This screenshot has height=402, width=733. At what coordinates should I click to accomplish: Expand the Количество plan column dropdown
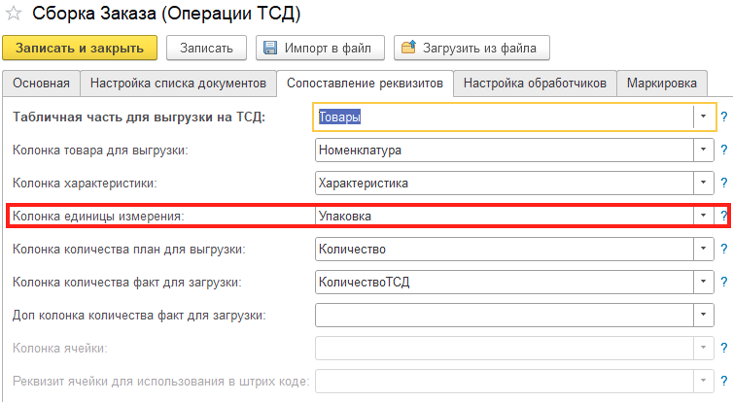tap(703, 249)
